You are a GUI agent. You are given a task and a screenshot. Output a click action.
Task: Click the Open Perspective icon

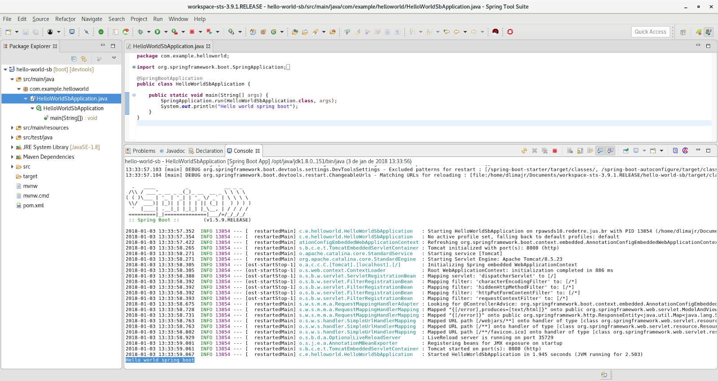(x=683, y=32)
